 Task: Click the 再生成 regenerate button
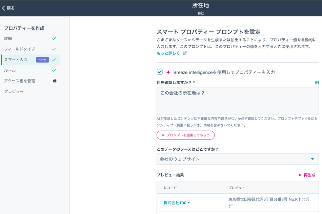coord(307,175)
